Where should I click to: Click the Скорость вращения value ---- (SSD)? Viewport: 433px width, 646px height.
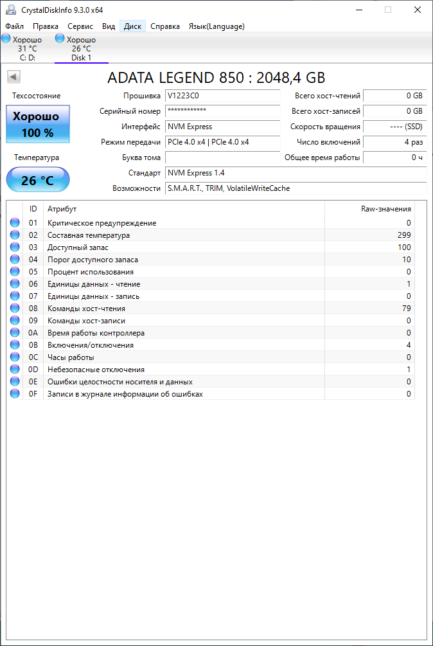(x=395, y=127)
